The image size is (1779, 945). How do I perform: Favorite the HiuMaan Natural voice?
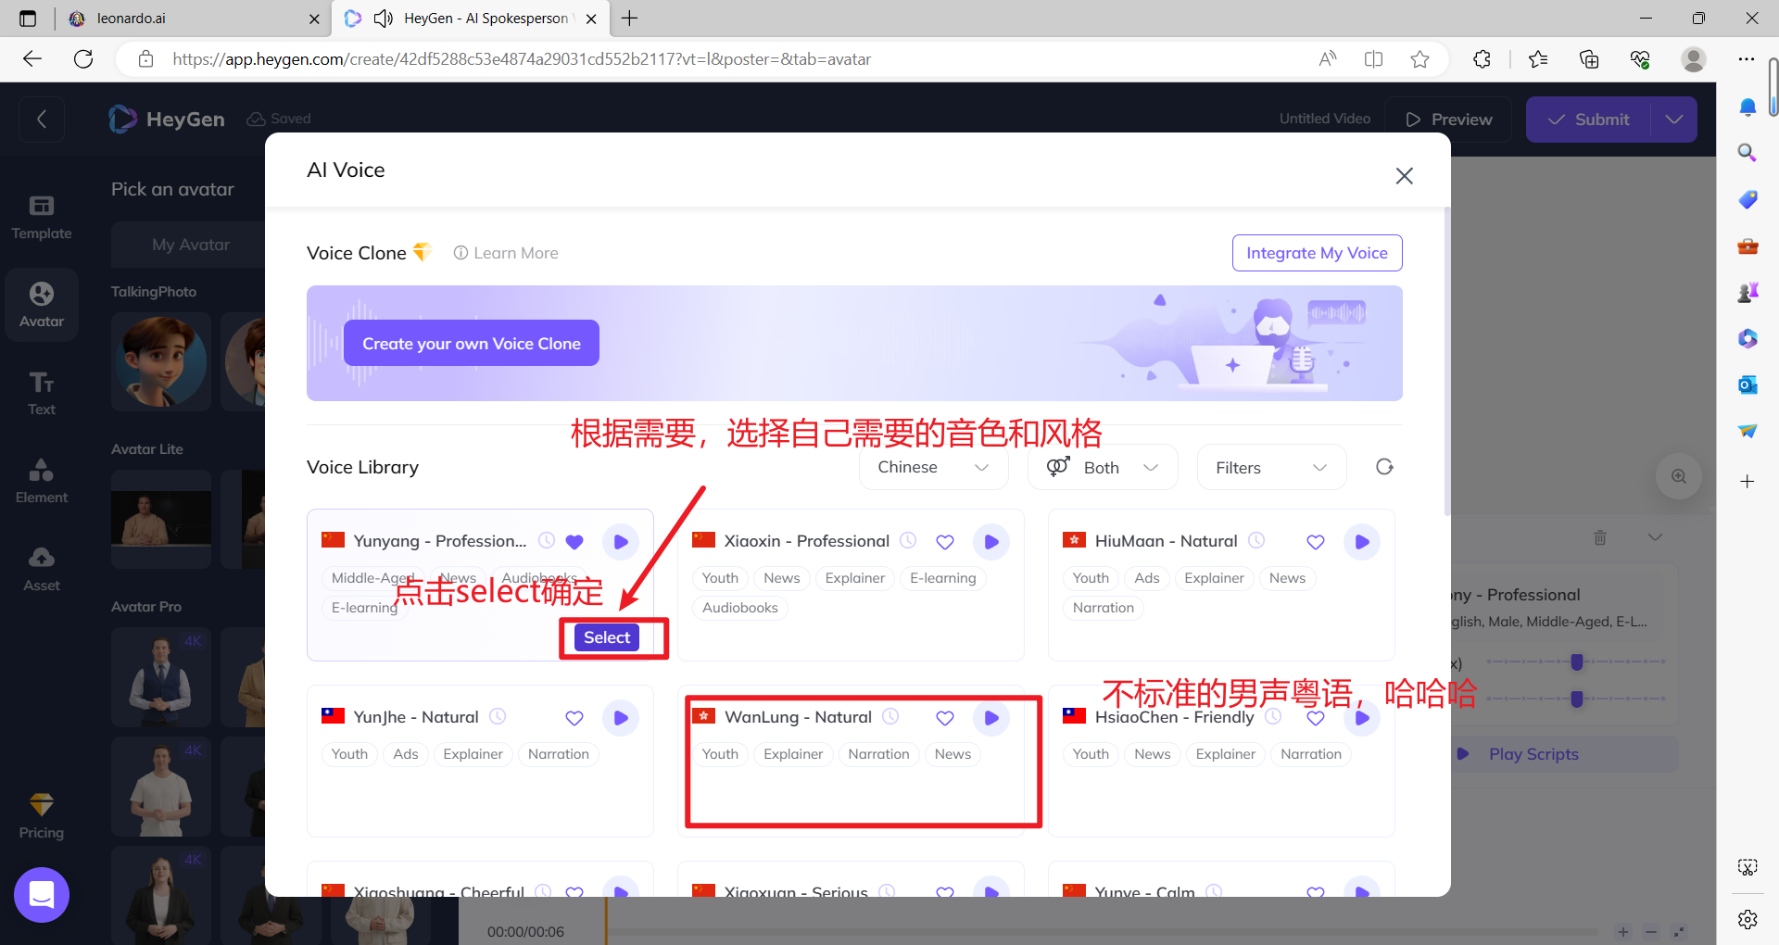(x=1316, y=542)
